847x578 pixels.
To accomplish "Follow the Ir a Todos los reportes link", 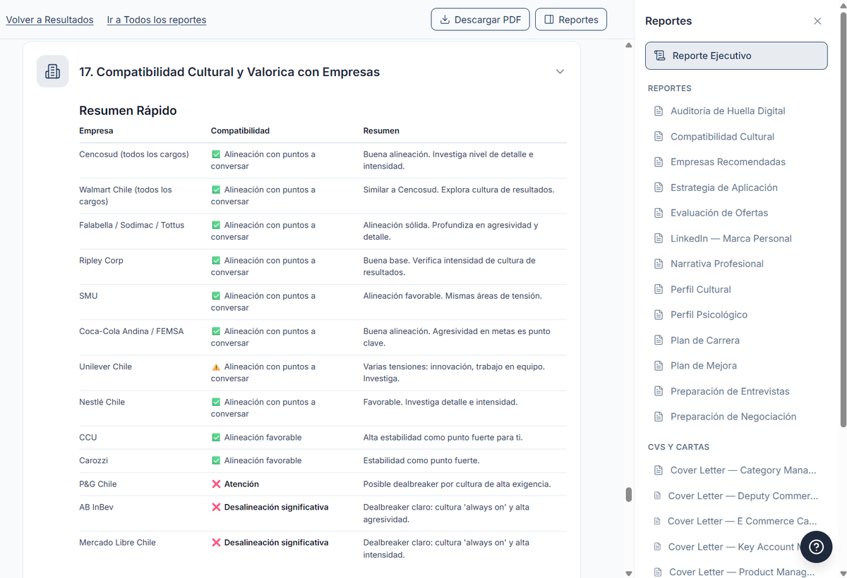I will (x=157, y=20).
